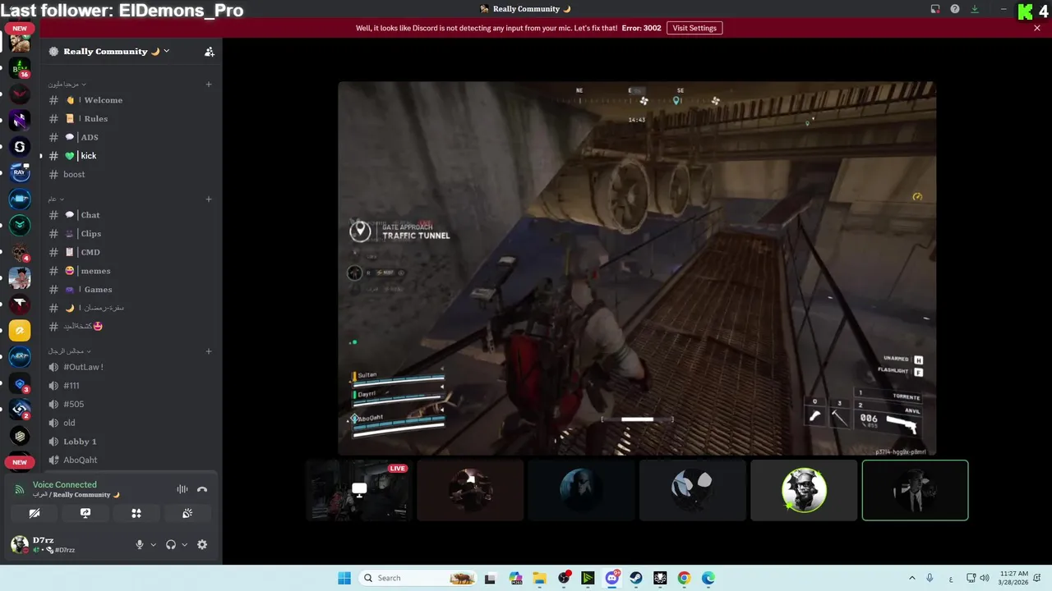Image resolution: width=1052 pixels, height=591 pixels.
Task: Open the invite members icon beside server name
Action: 210,52
